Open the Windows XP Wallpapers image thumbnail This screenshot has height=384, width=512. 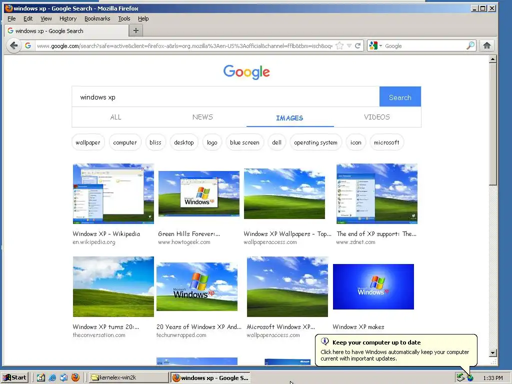[x=284, y=193]
